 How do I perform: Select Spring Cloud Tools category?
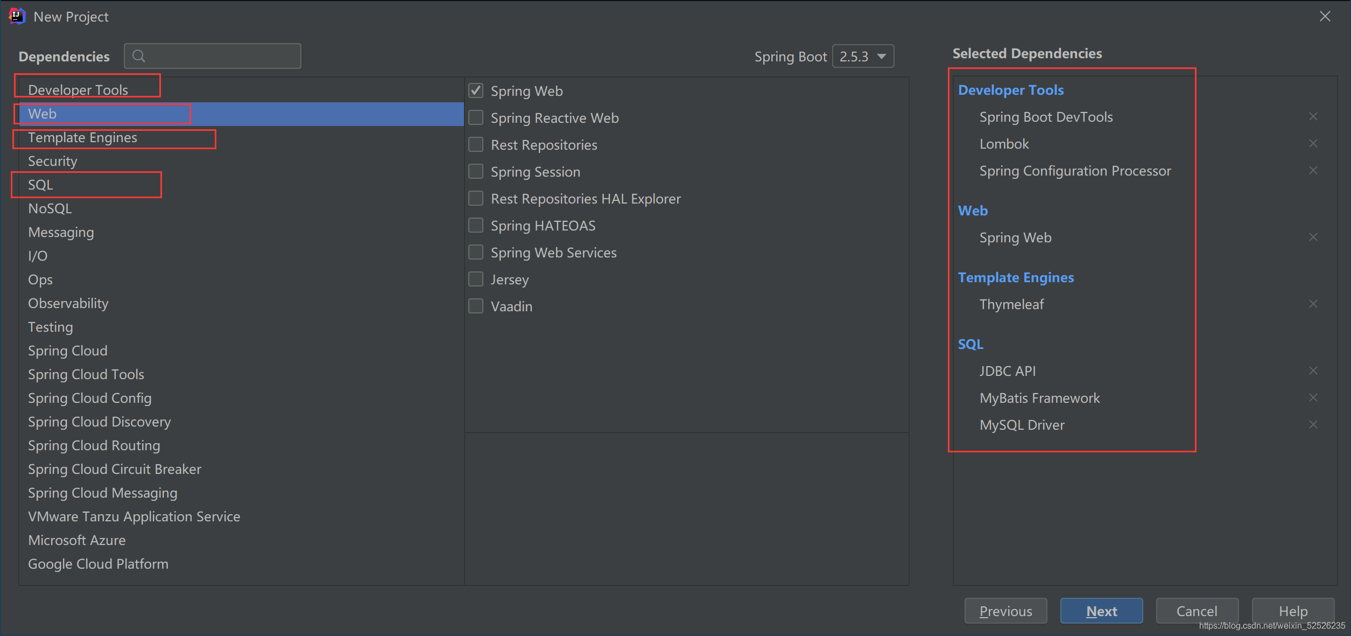point(241,374)
